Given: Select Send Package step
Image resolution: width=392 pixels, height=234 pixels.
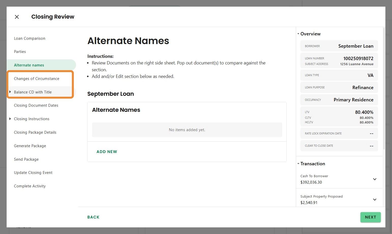Looking at the screenshot, I should pos(26,159).
